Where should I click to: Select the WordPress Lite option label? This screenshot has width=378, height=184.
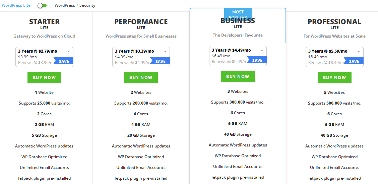pos(16,5)
